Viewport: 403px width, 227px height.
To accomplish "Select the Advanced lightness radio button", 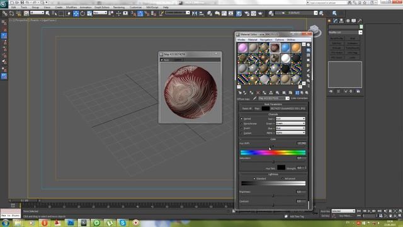I will click(283, 178).
